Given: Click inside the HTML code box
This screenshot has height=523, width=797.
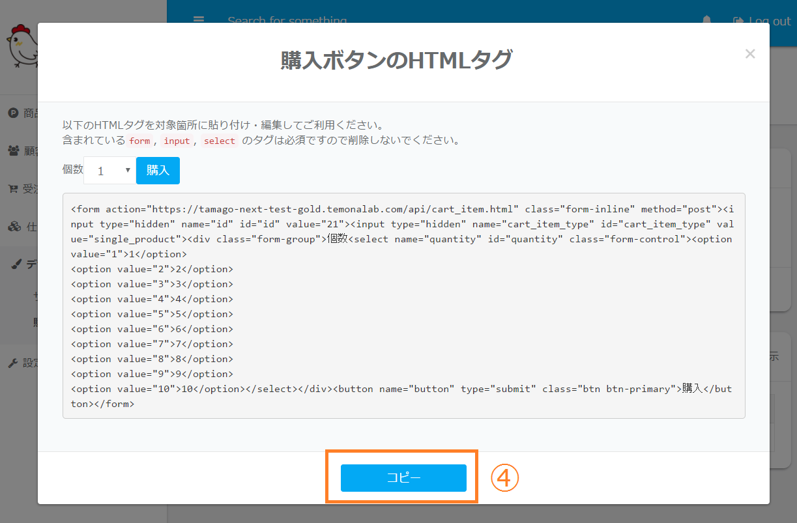Looking at the screenshot, I should click(403, 305).
